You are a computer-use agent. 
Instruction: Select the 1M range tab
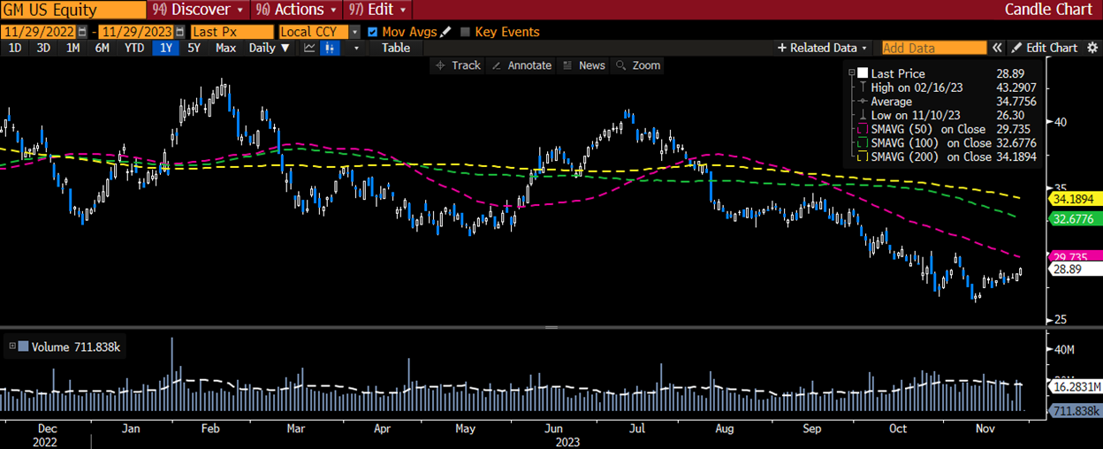click(72, 48)
